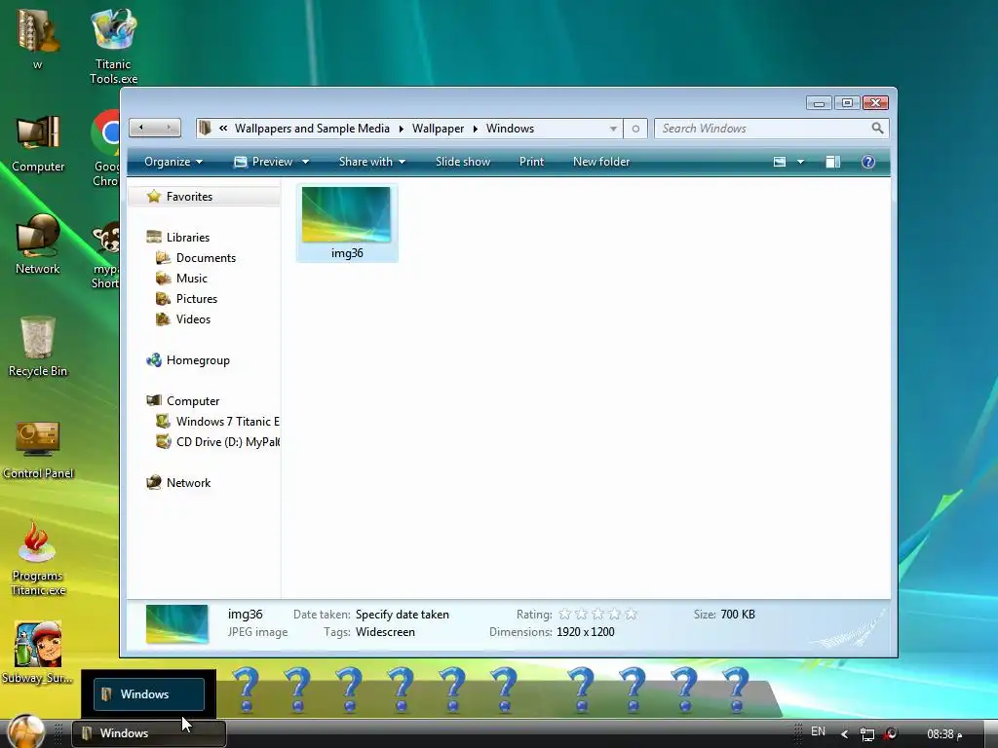The width and height of the screenshot is (998, 748).
Task: Show hidden breadcrumb path chevrons
Action: pos(223,128)
